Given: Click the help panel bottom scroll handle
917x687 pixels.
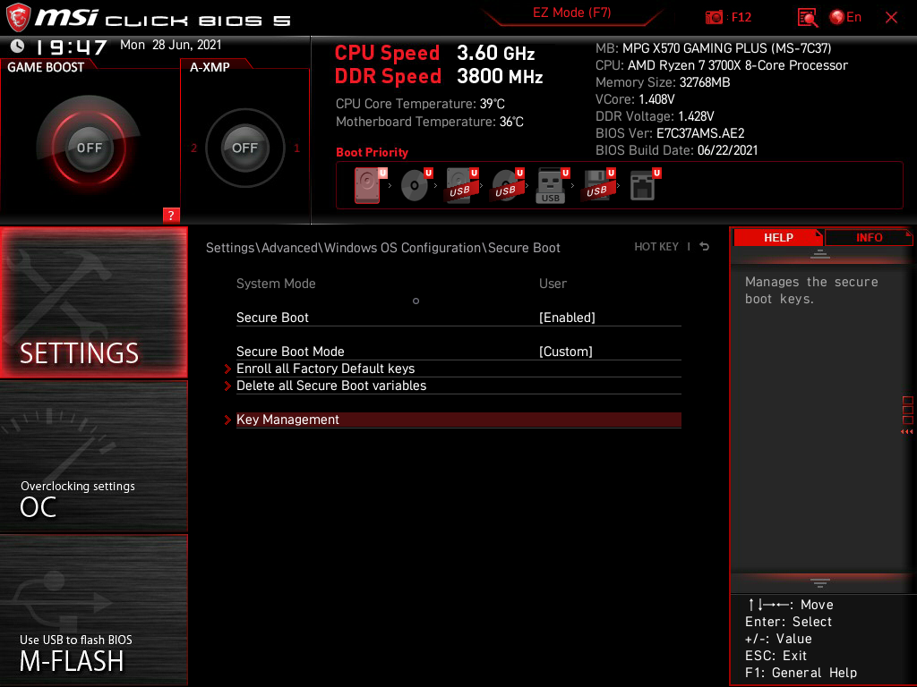Looking at the screenshot, I should tap(820, 583).
